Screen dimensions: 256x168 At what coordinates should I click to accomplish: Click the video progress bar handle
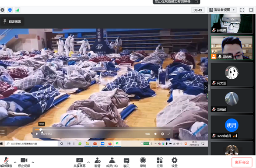point(41,130)
